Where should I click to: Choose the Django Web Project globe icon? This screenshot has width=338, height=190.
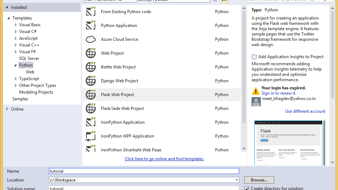91,81
